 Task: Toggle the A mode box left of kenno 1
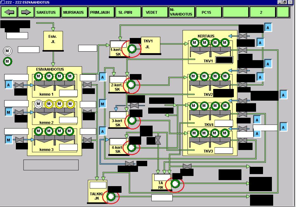click(9, 85)
